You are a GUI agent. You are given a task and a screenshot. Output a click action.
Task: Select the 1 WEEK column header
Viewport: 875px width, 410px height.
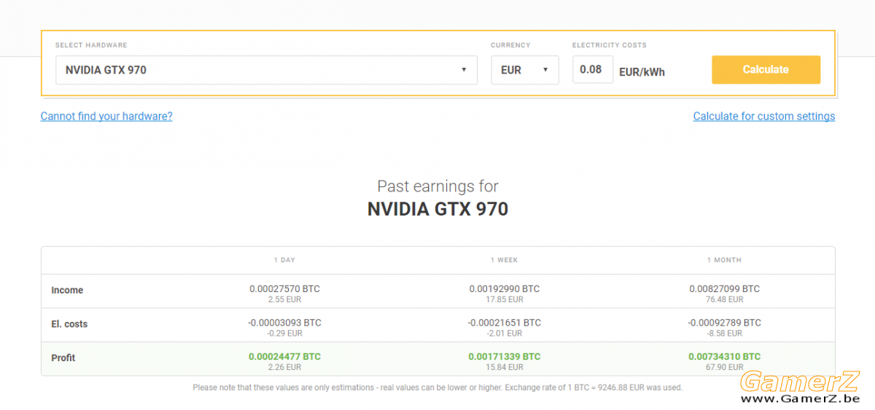tap(505, 260)
